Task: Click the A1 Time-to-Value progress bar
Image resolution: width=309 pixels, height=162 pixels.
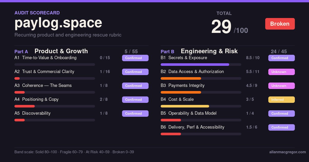Action: 55,65
